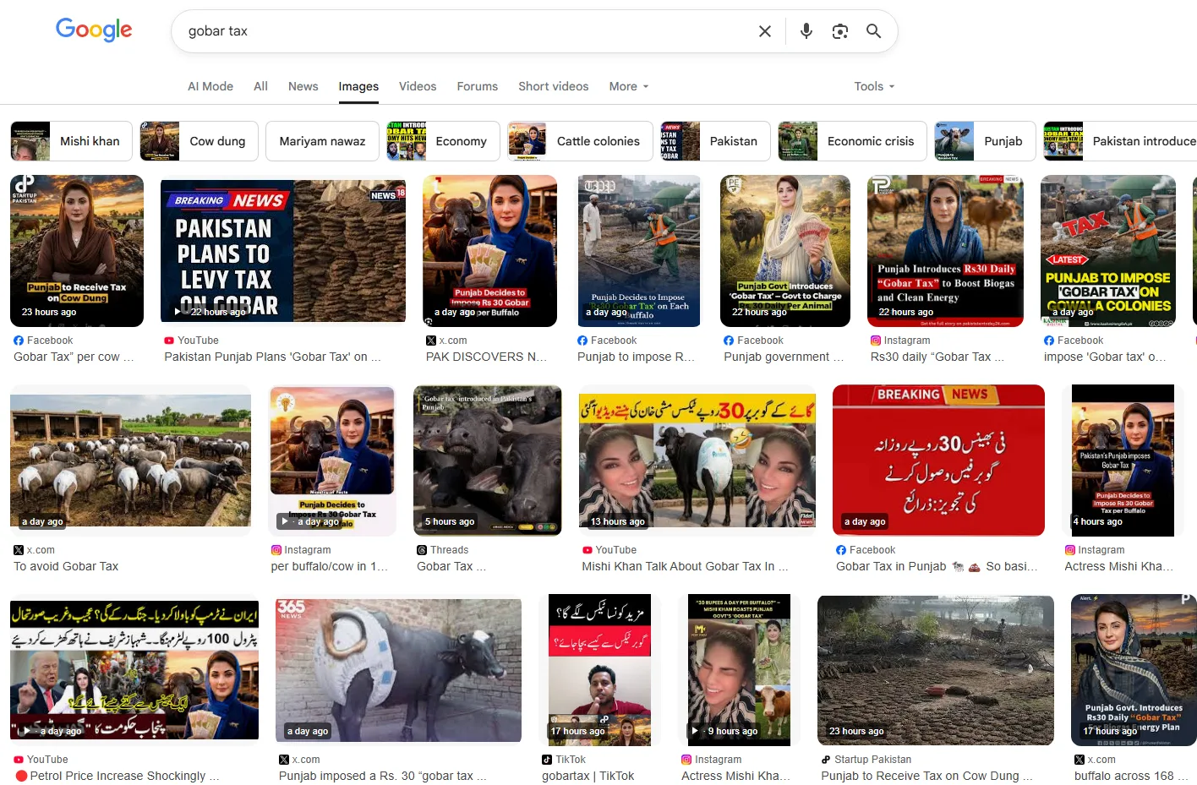Select the 'Mariyam nawaz' filter chip
Viewport: 1197px width, 785px height.
[x=322, y=141]
